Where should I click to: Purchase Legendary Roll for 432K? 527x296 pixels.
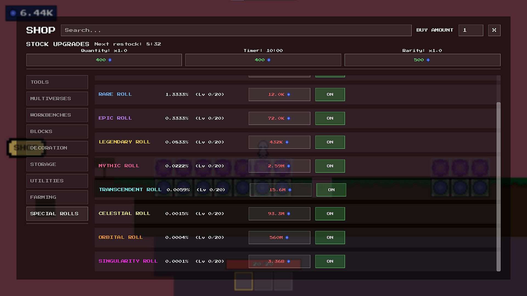click(x=279, y=142)
